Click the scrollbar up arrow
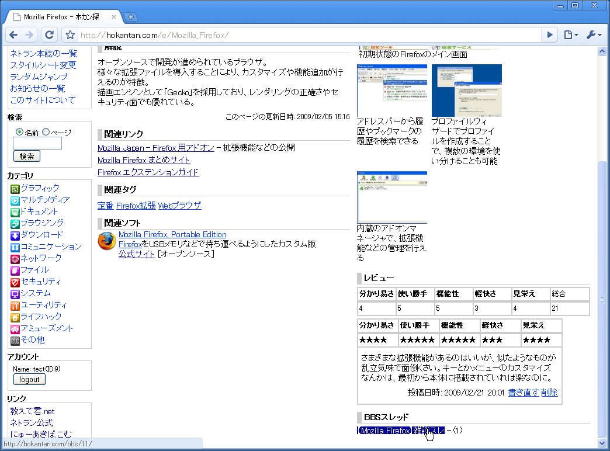610x451 pixels. (x=602, y=51)
